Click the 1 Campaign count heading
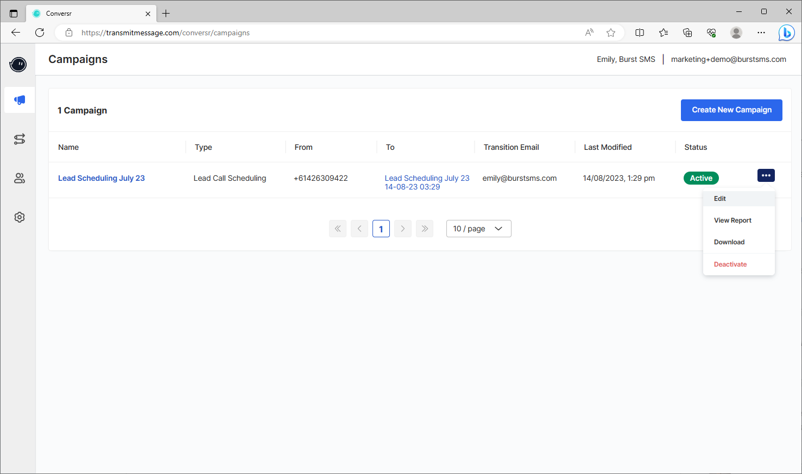 coord(83,110)
